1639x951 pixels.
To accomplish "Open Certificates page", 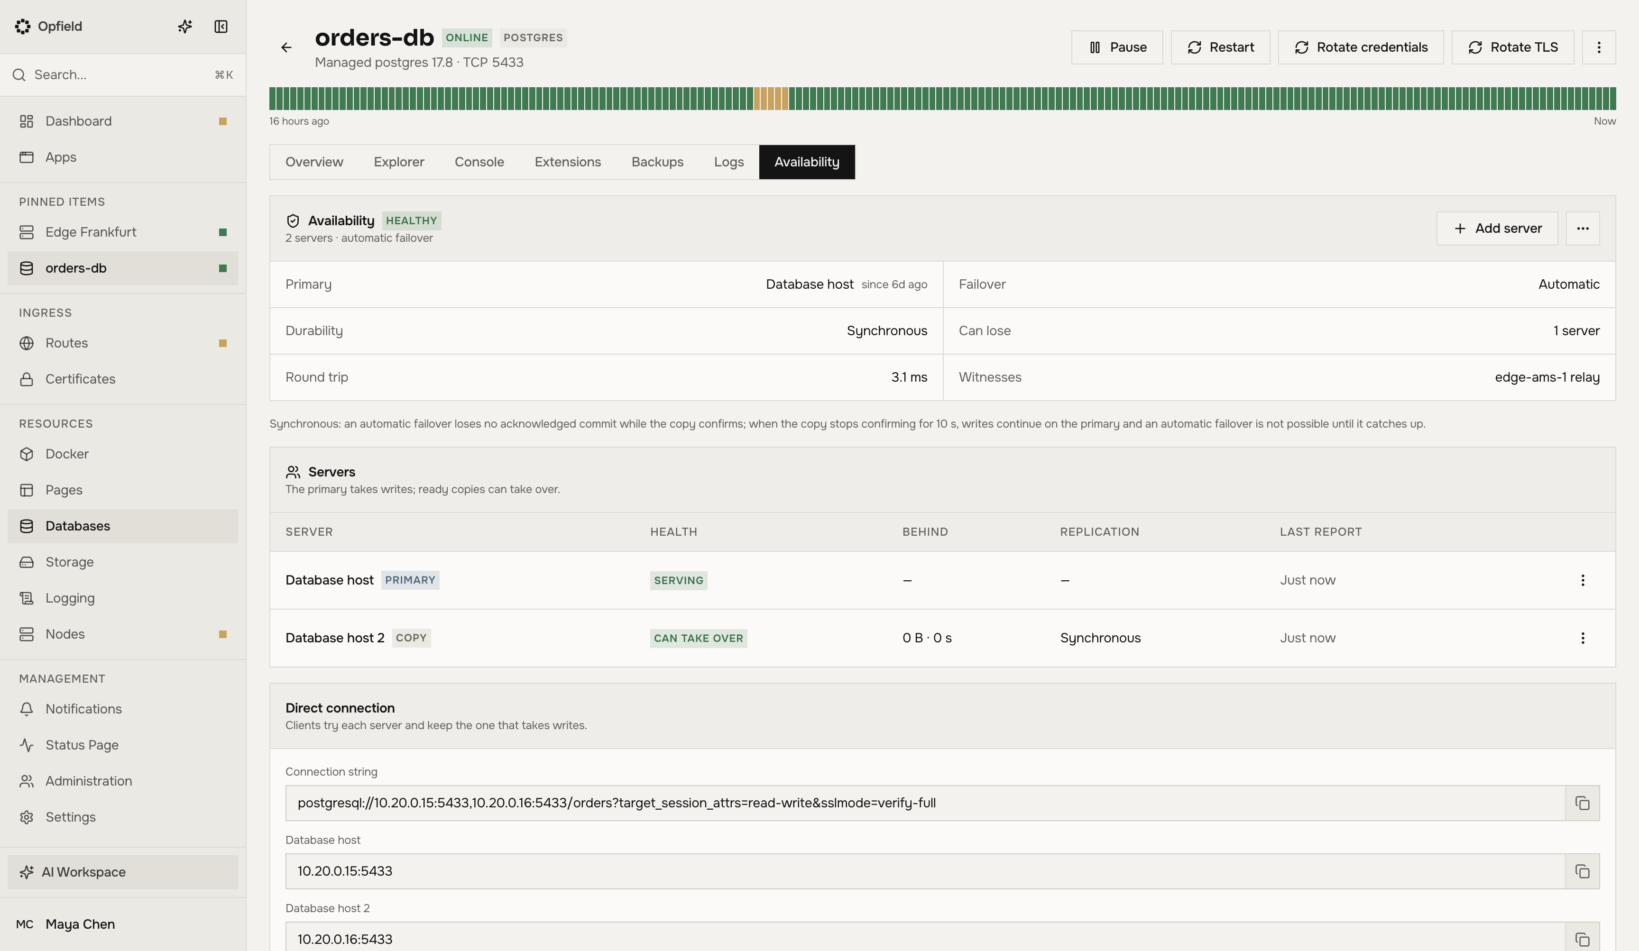I will click(123, 379).
